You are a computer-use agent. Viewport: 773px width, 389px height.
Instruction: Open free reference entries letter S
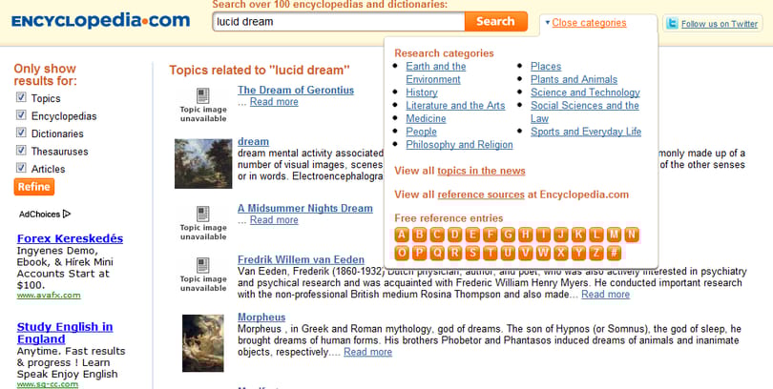(472, 253)
